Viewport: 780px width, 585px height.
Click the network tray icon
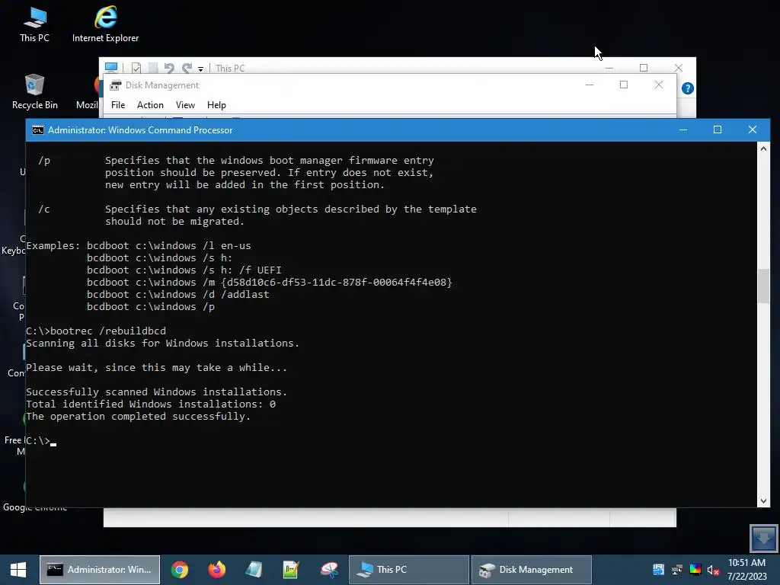coord(677,570)
